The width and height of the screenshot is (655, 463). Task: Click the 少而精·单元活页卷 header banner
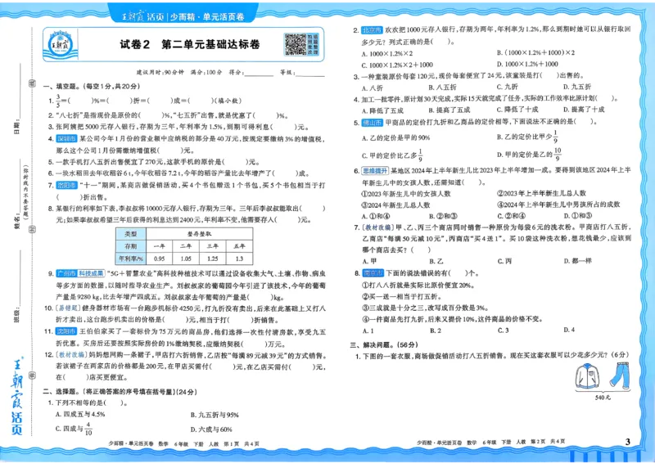tap(183, 16)
